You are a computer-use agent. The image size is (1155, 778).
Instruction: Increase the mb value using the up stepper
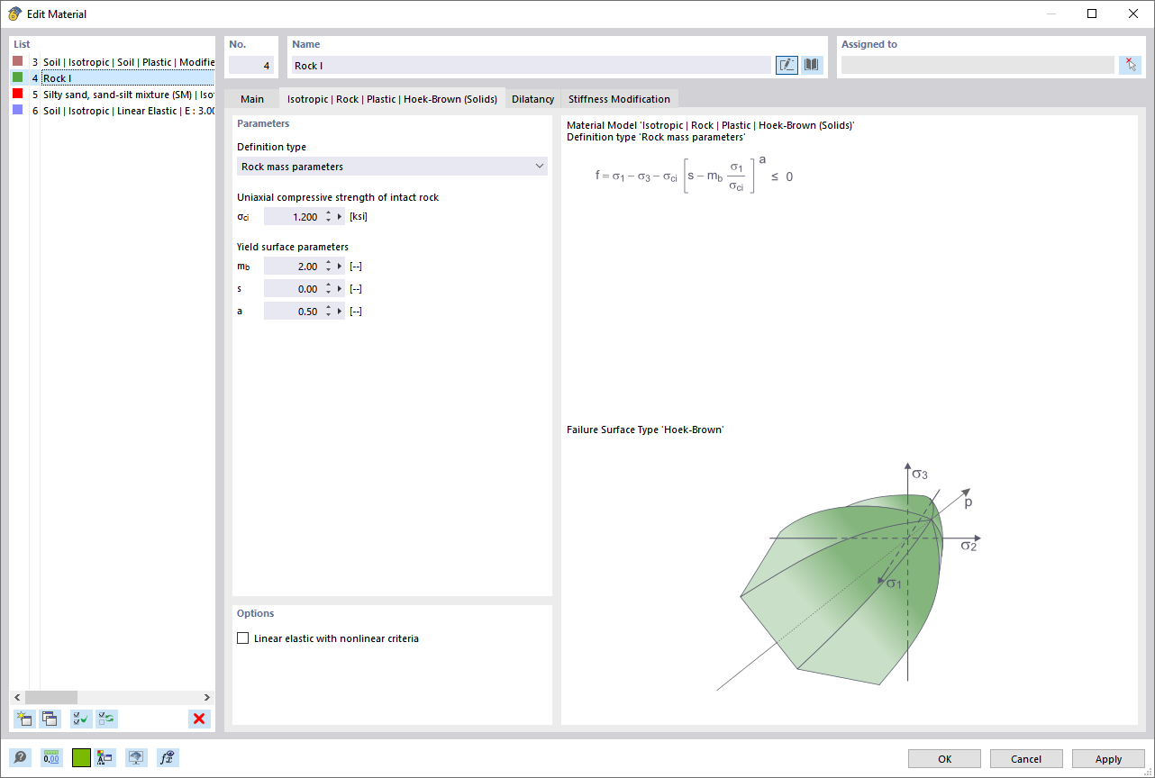coord(330,261)
